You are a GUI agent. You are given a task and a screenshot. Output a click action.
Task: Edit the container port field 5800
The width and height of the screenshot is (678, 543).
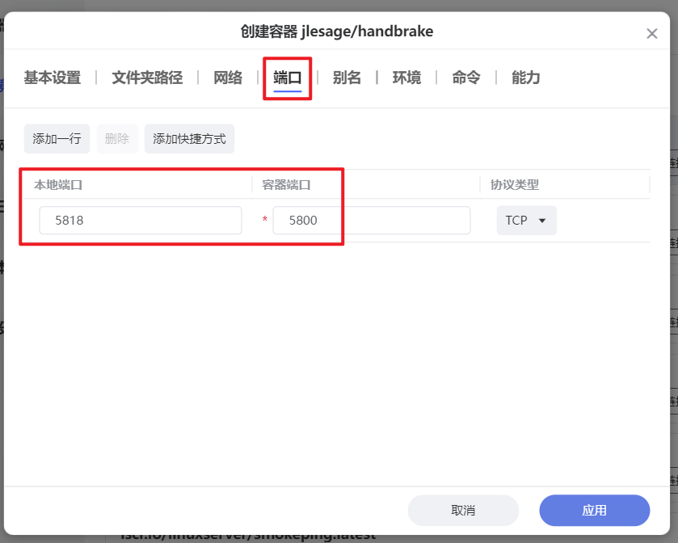372,221
